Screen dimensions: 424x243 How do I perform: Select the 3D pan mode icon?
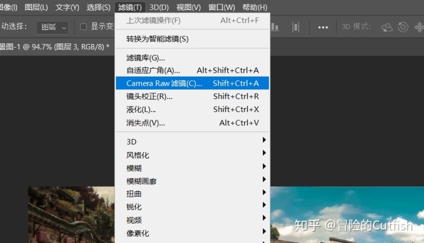tap(419, 27)
